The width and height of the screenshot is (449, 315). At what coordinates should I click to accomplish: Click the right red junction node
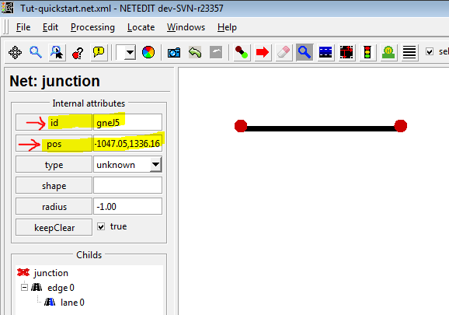point(400,126)
